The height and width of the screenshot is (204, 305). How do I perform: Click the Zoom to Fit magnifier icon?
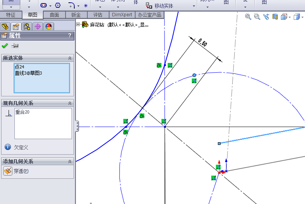point(248,17)
